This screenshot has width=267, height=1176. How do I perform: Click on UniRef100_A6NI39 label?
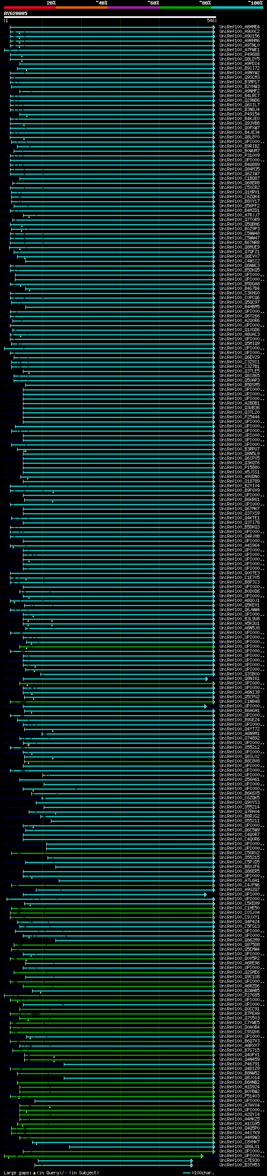click(x=239, y=692)
